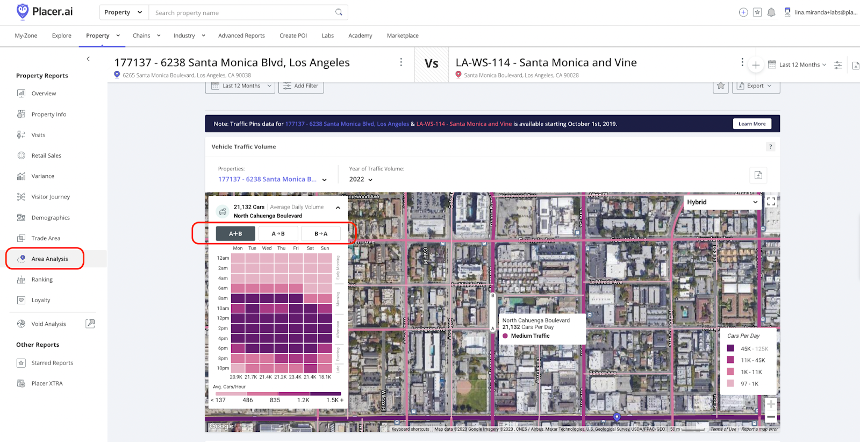Open Property Info report
Screen dimensions: 860x442
tap(49, 115)
